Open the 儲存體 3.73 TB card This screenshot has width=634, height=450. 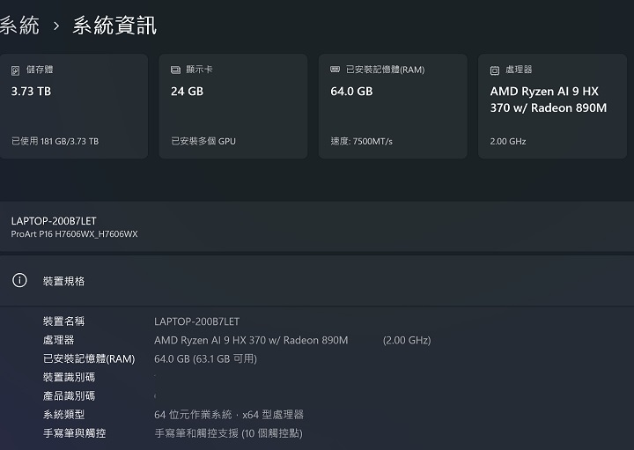click(74, 107)
